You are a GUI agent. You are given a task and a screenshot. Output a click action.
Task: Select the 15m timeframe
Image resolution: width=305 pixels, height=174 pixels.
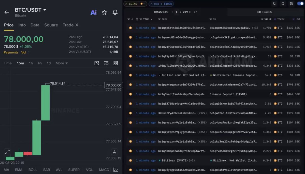[x=20, y=63]
